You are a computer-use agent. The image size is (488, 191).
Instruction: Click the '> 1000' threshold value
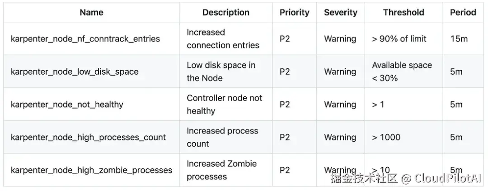coord(386,137)
